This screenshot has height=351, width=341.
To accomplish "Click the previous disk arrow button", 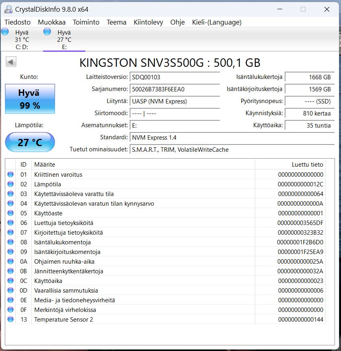I will point(11,62).
